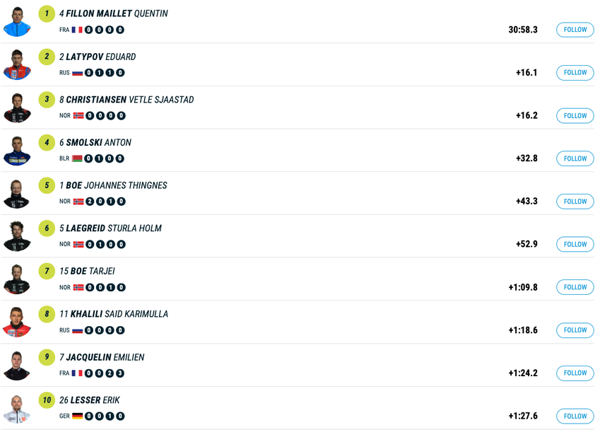Click Lesser Erik's athlete photo

(x=17, y=408)
